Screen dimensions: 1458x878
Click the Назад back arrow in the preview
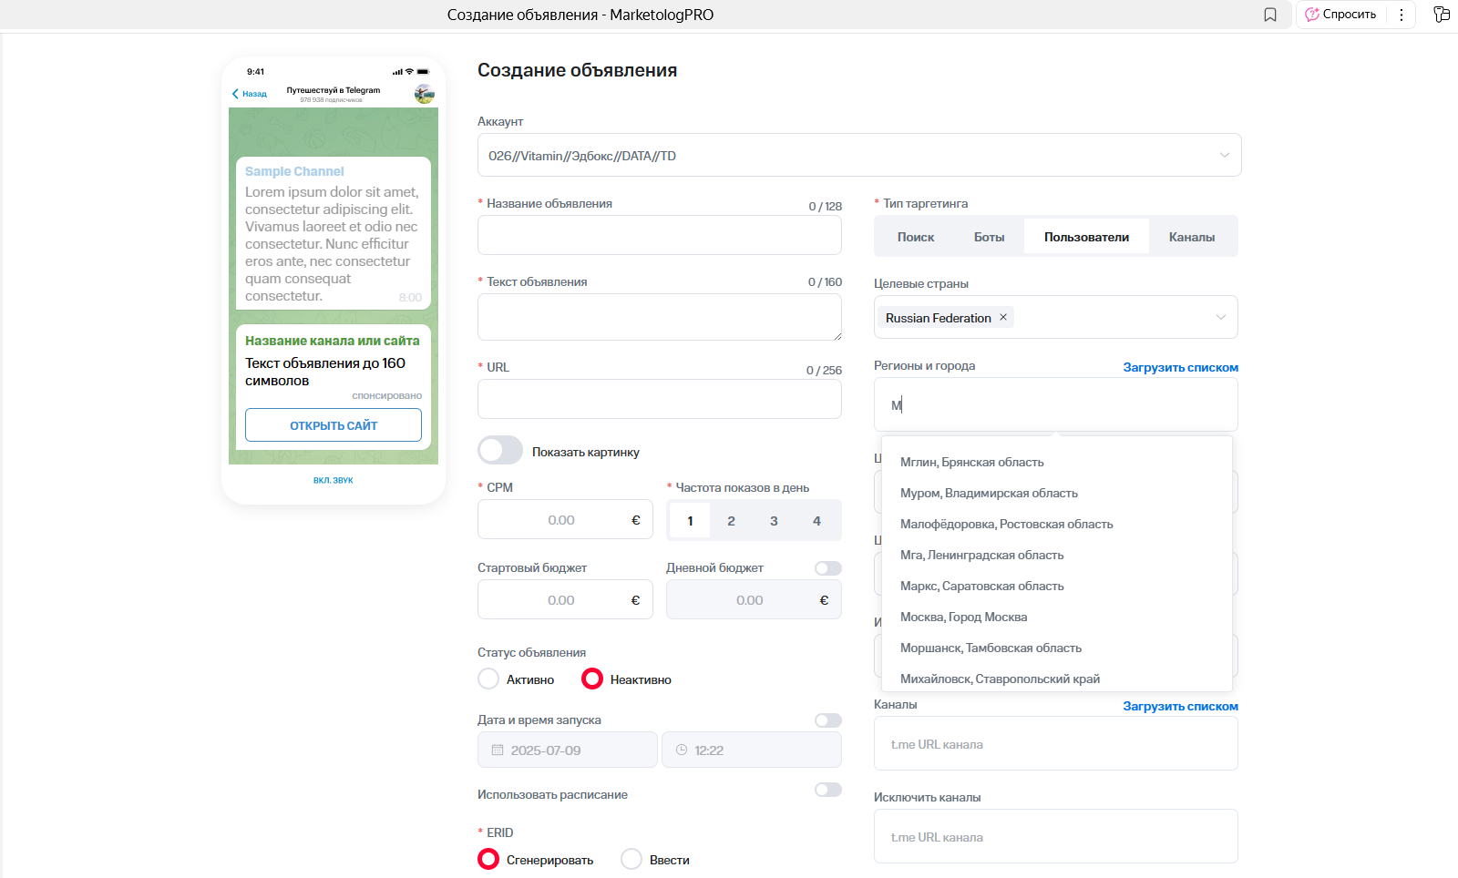pos(236,94)
